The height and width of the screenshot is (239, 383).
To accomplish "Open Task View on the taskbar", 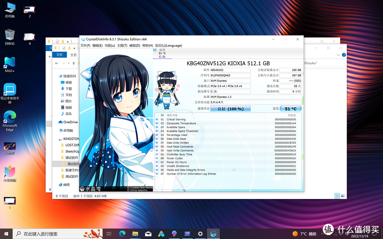I will pyautogui.click(x=109, y=234).
